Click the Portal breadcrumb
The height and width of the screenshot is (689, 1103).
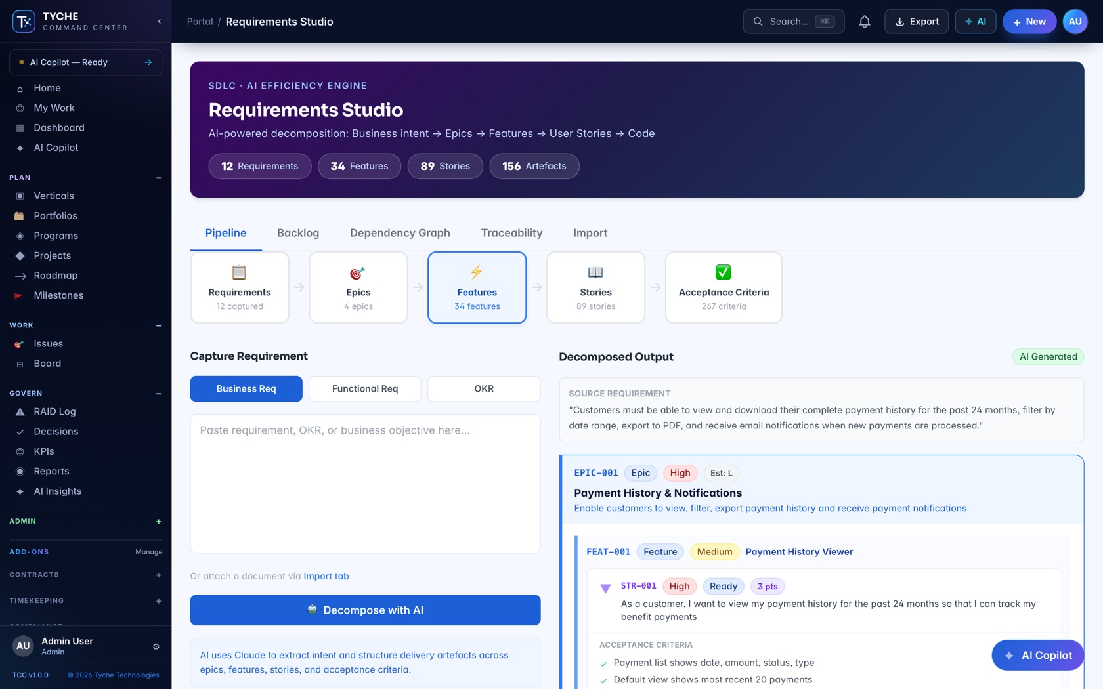pos(200,22)
